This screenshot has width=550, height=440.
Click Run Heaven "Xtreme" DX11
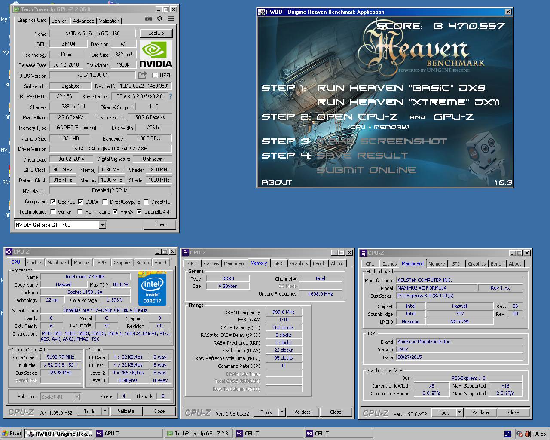tap(408, 102)
